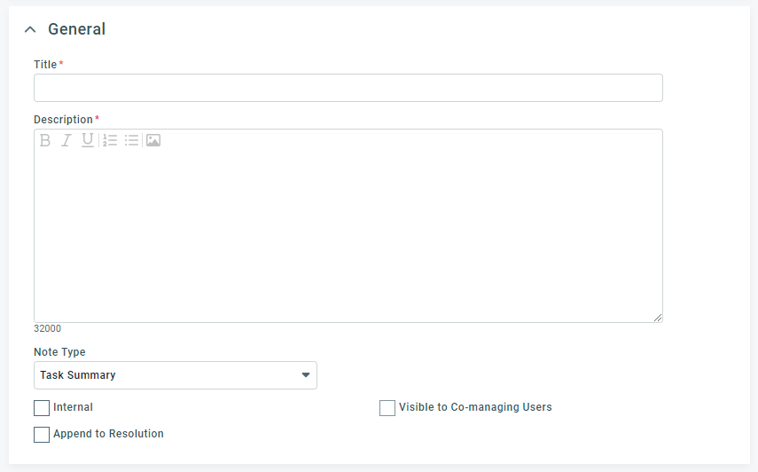Click the insert image icon
The height and width of the screenshot is (472, 758).
153,140
